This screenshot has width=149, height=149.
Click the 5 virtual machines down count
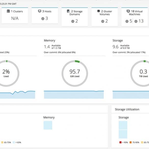(x=131, y=21)
